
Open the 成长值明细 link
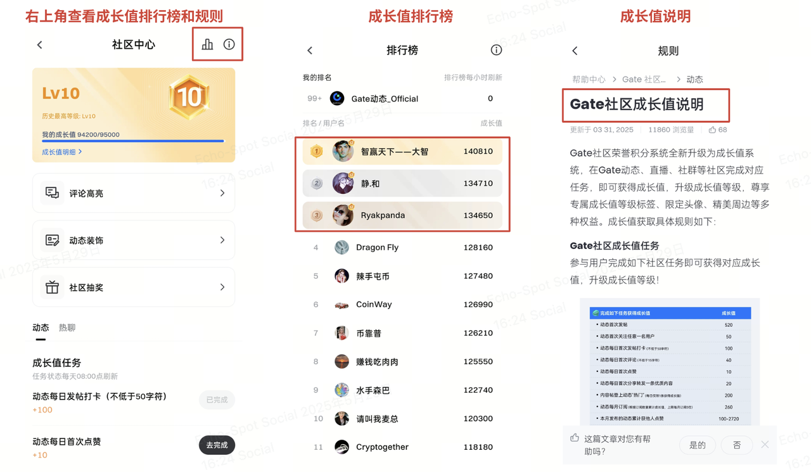coord(61,152)
